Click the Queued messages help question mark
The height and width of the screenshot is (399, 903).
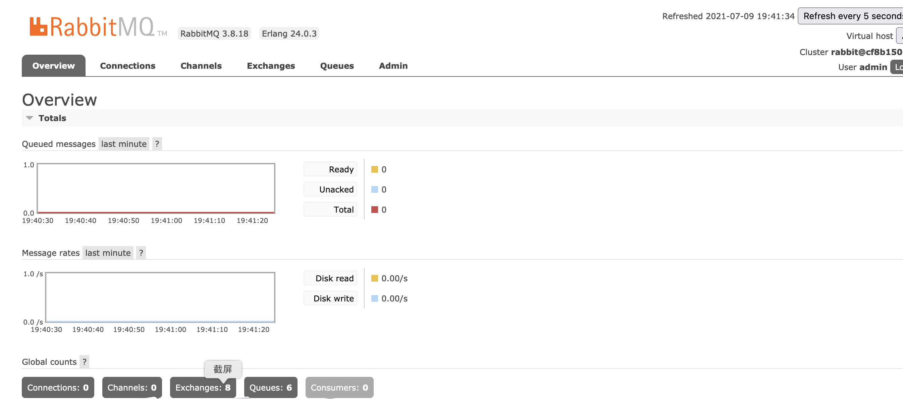[157, 144]
